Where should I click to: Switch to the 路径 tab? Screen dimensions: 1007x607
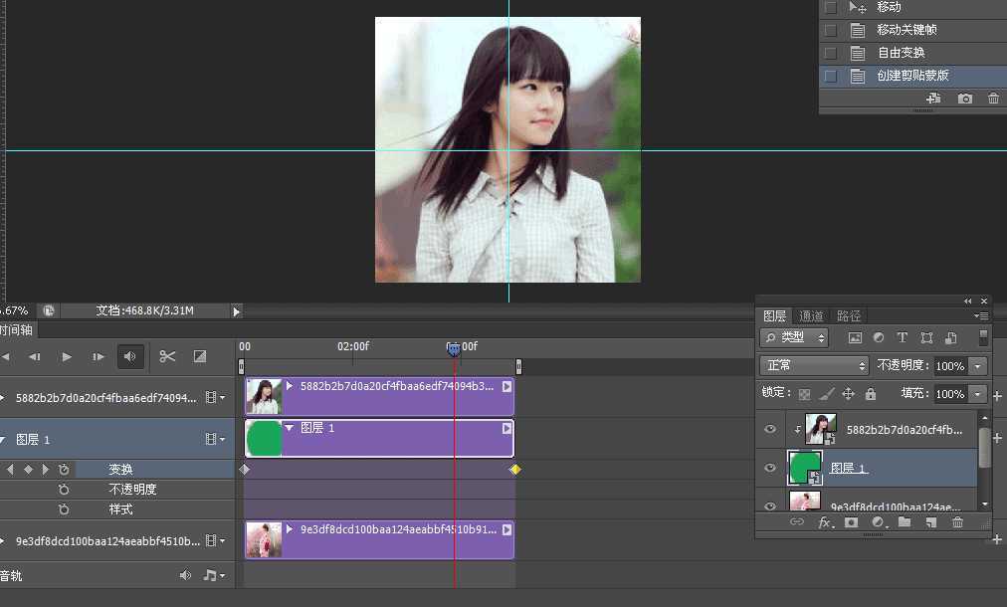tap(848, 315)
